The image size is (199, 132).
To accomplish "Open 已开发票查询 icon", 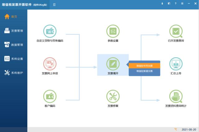I will 176,32.
